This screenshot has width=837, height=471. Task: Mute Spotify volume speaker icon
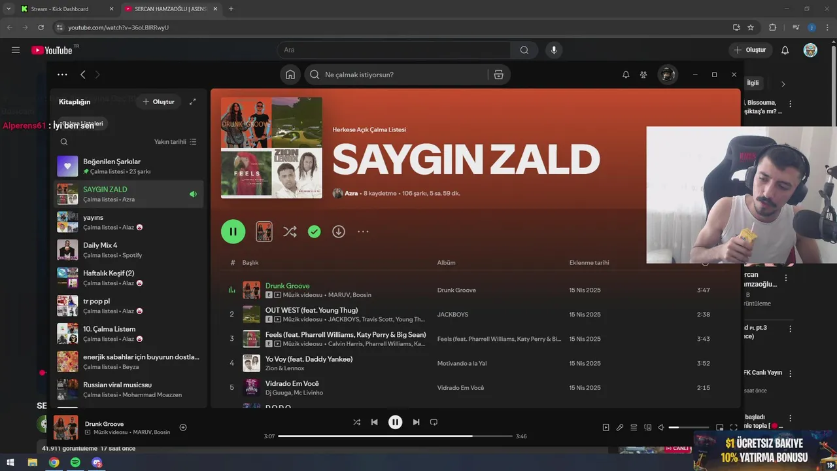click(661, 427)
